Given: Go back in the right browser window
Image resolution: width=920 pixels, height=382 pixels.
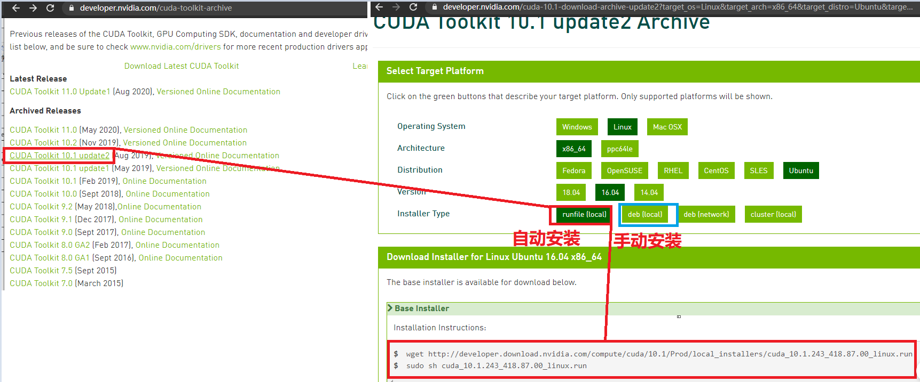Looking at the screenshot, I should (x=379, y=7).
